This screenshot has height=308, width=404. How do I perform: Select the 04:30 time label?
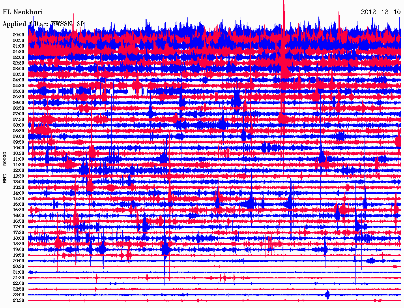[x=18, y=86]
